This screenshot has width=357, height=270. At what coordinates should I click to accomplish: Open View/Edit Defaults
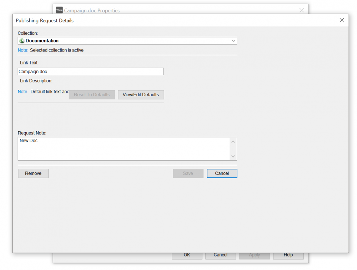point(141,95)
